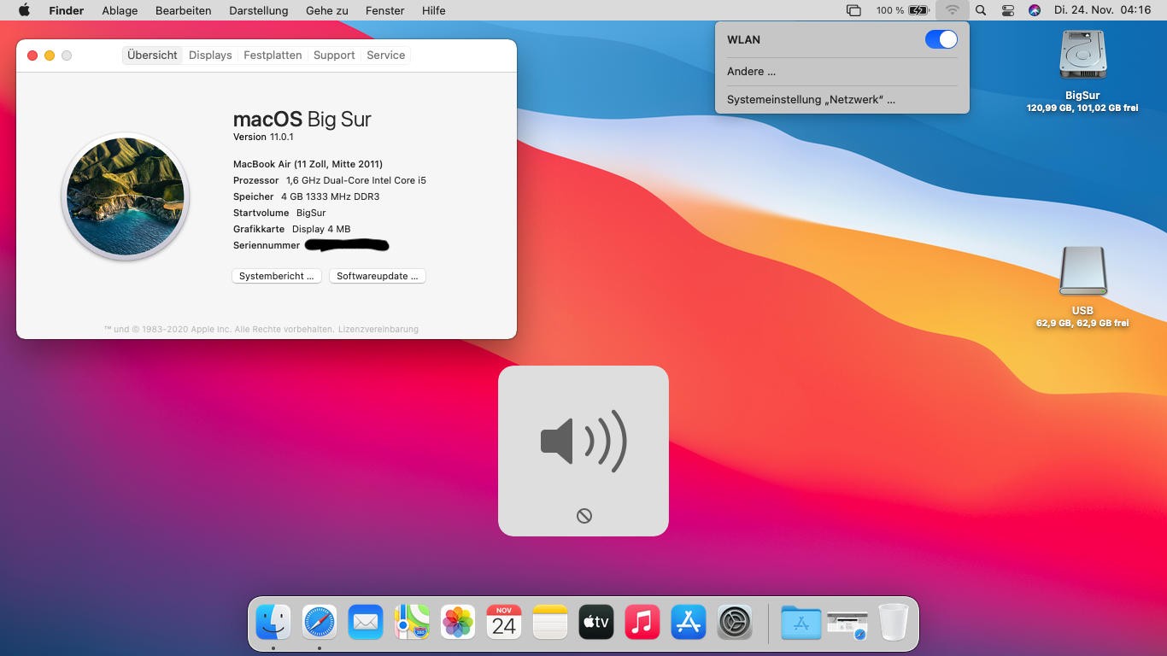Open Finder from the Dock
This screenshot has height=656, width=1167.
(x=273, y=622)
